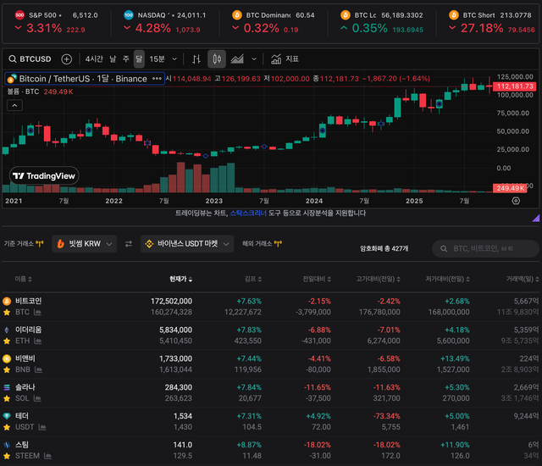This screenshot has width=542, height=466.
Task: Select the area chart style icon
Action: coord(237,59)
